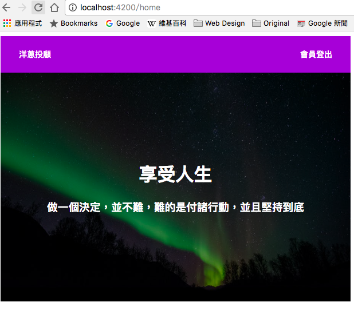Click the 應用程式 bookmark label

point(28,23)
